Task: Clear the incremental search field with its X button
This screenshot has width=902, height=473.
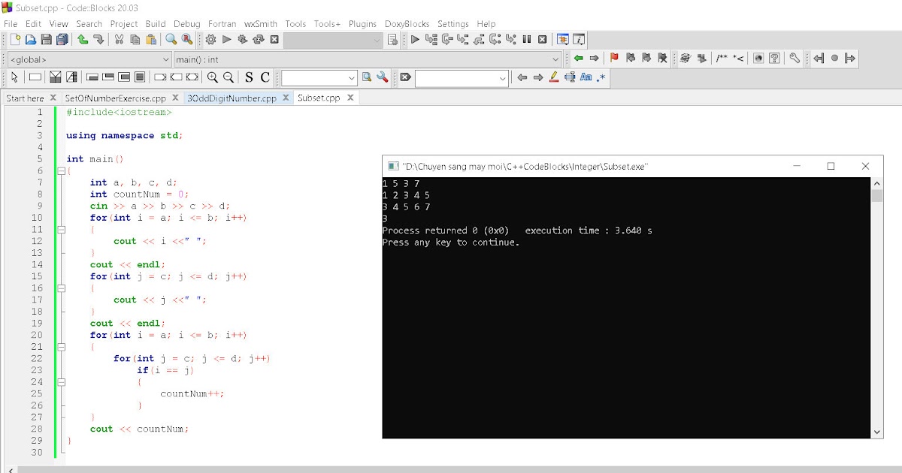Action: tap(404, 77)
